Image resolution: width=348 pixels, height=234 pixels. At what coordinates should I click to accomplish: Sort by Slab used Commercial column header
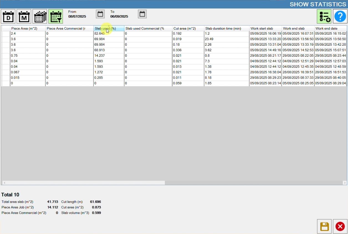(148, 29)
